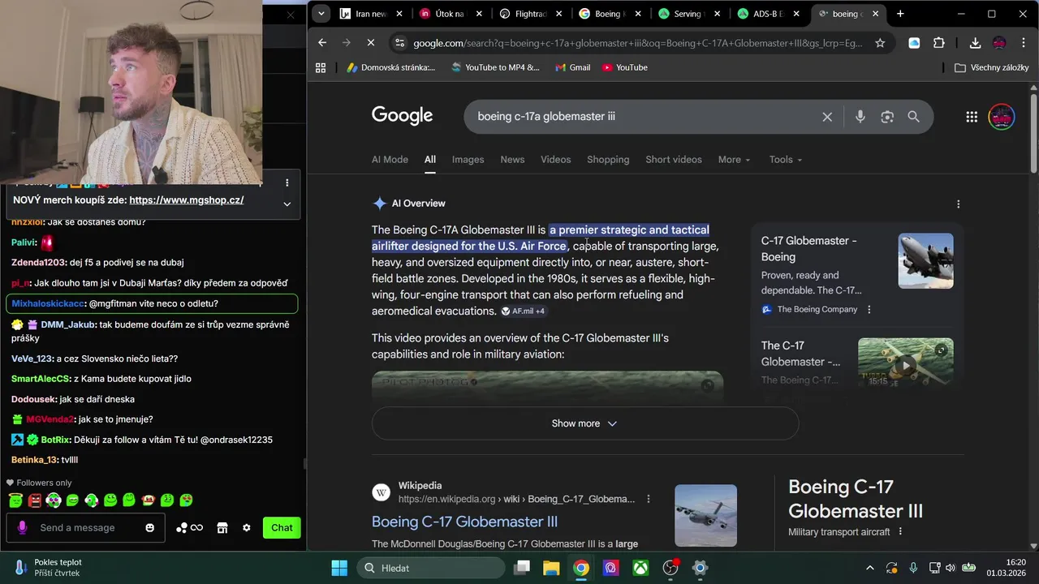1039x584 pixels.
Task: Switch to Short videos tab
Action: point(674,160)
